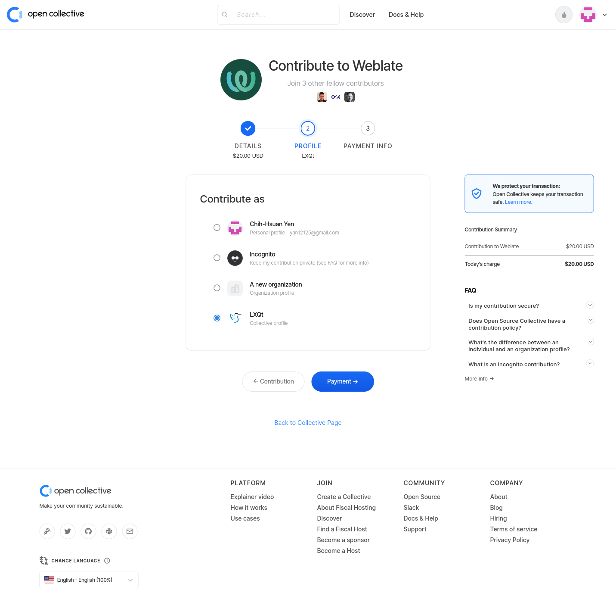Screen dimensions: 616x596
Task: Select Chih-Hsuan Yen personal profile radio
Action: point(217,228)
